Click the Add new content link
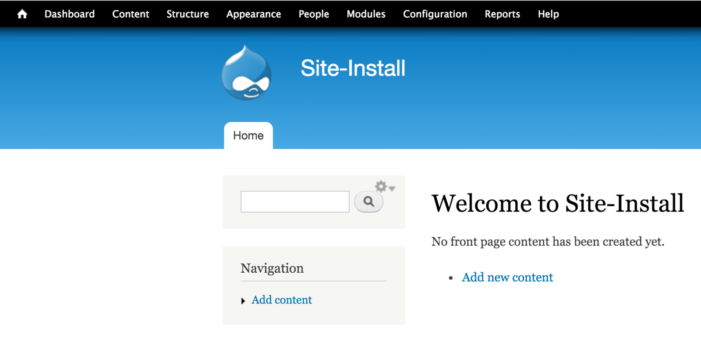This screenshot has height=352, width=701. pos(507,277)
